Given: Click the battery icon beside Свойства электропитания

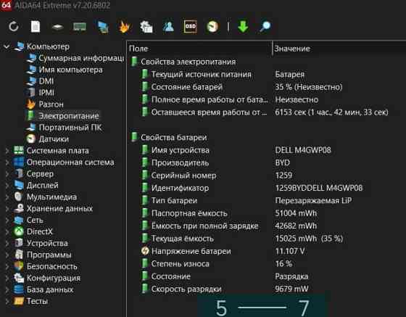Looking at the screenshot, I should point(134,62).
